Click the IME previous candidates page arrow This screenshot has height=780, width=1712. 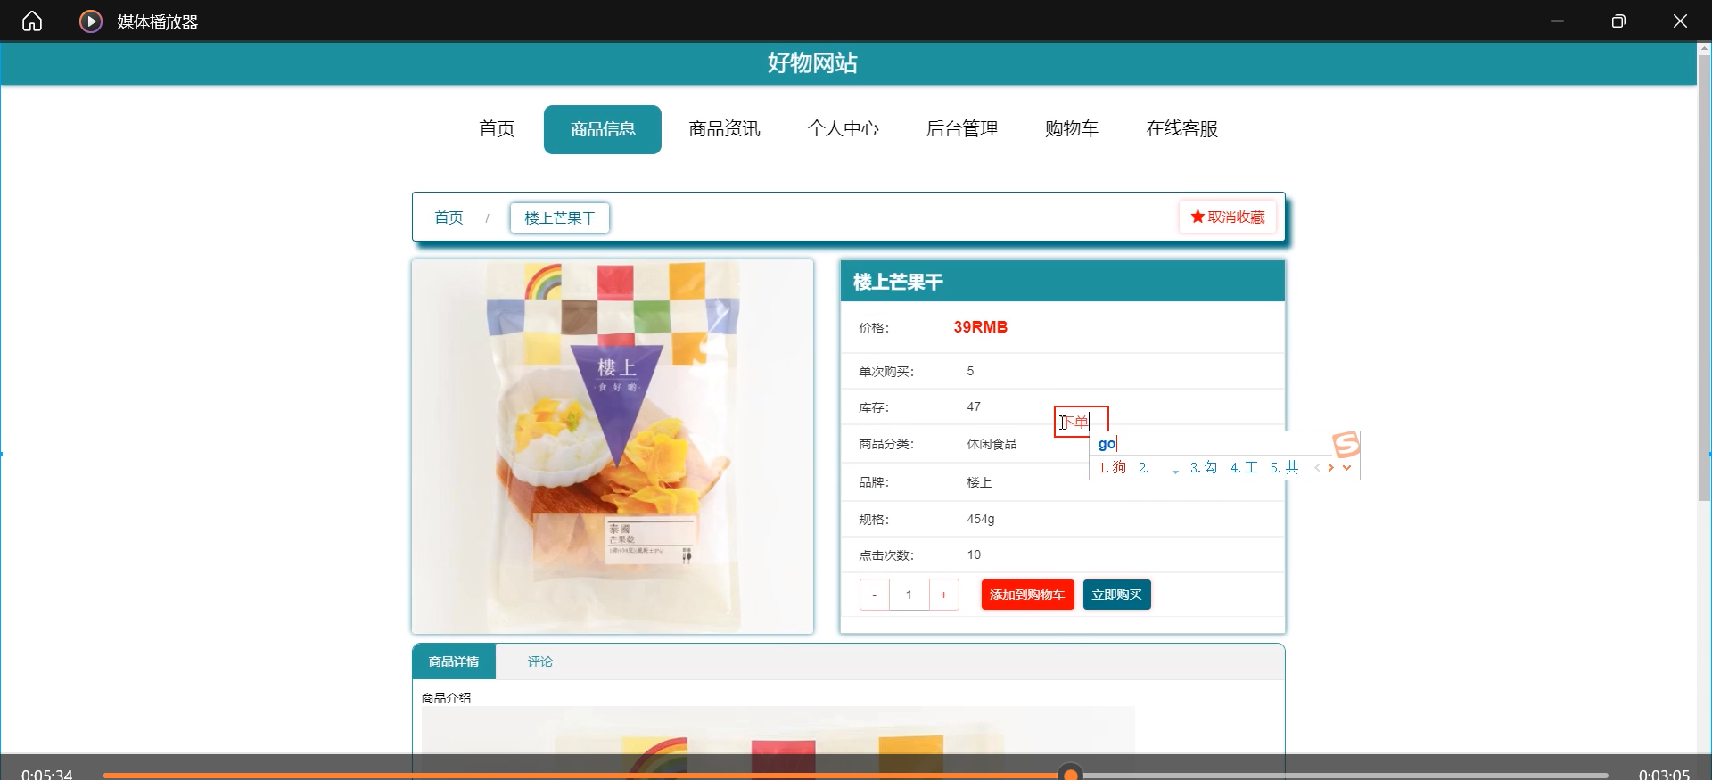1317,467
